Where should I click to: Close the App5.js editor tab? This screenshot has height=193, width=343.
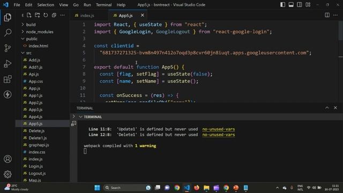tap(143, 15)
